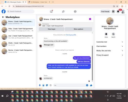Open the system tray overflow arrow

tap(105, 96)
